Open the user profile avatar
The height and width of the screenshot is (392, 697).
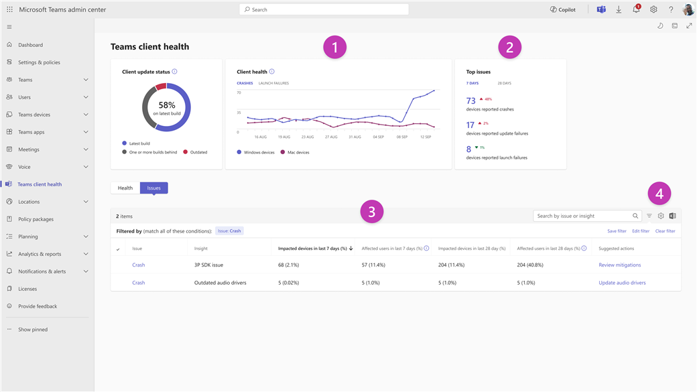click(688, 9)
